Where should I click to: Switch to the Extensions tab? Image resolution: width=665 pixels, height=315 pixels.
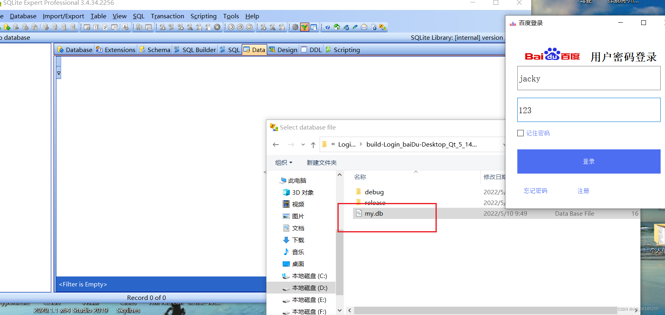point(116,50)
